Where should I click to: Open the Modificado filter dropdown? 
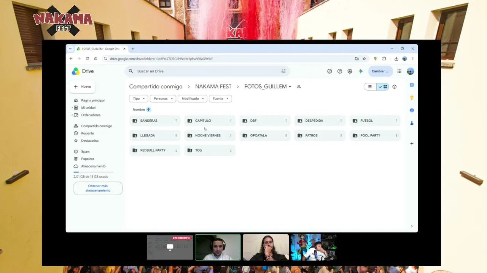point(193,99)
